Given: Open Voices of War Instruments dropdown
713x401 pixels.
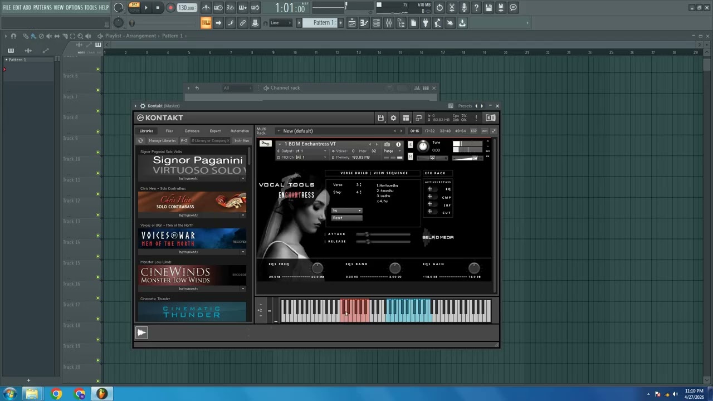Looking at the screenshot, I should pos(243,252).
